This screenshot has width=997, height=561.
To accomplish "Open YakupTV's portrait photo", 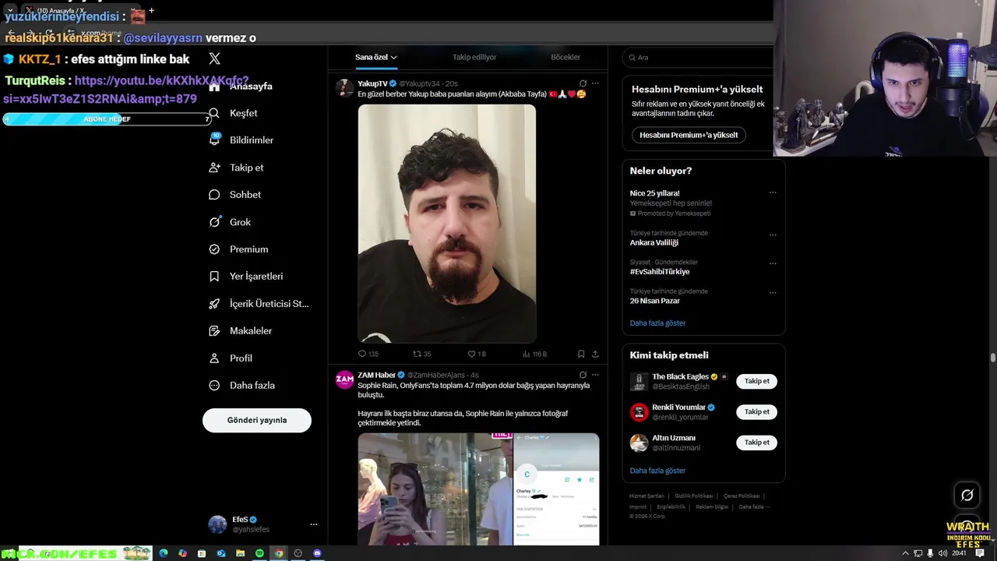I will pyautogui.click(x=447, y=224).
